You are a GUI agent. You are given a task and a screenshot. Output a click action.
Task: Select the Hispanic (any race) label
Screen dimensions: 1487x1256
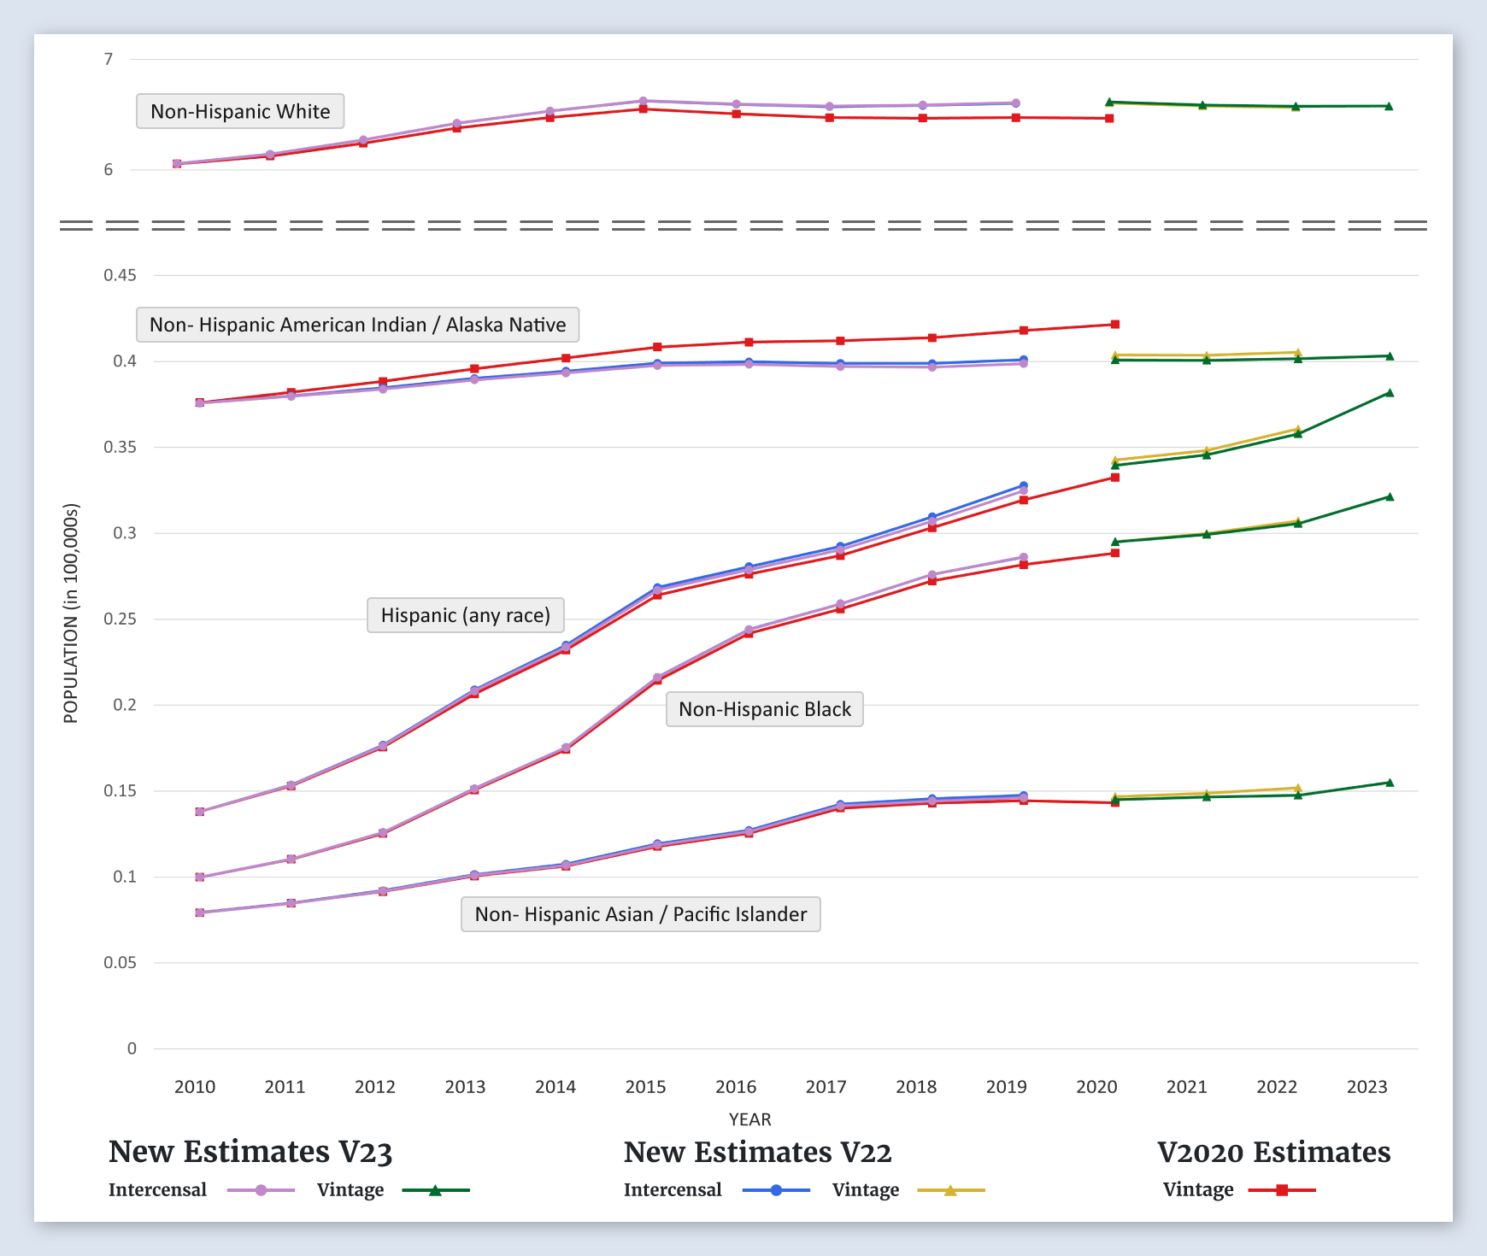coord(465,615)
